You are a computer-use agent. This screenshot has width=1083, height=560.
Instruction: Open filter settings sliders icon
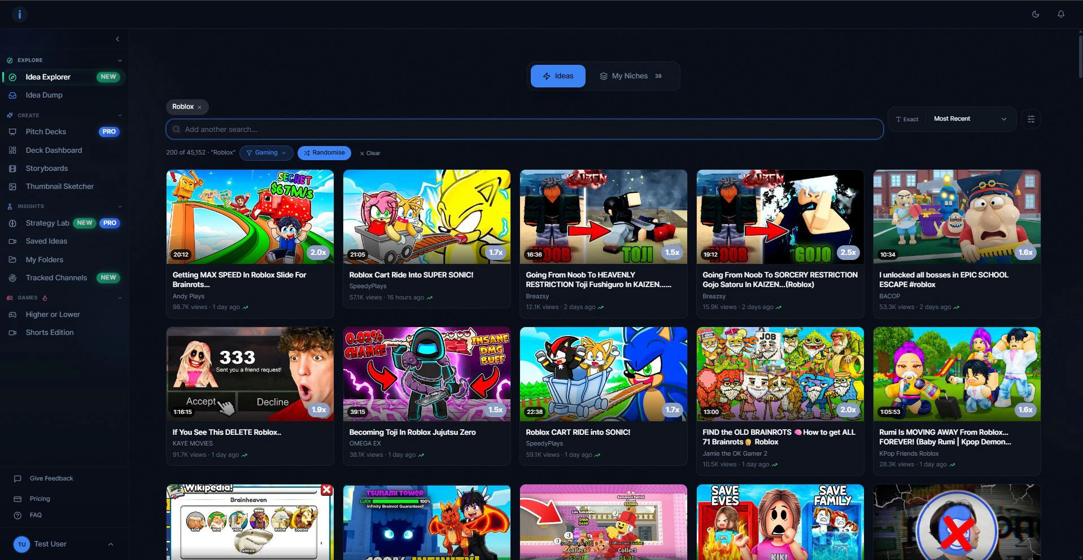coord(1030,119)
